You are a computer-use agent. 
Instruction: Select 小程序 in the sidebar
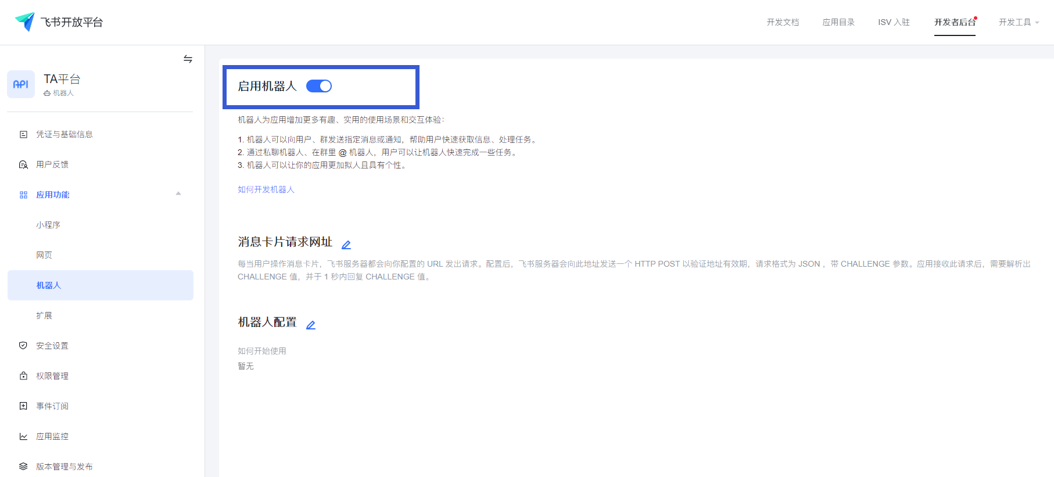pos(48,225)
